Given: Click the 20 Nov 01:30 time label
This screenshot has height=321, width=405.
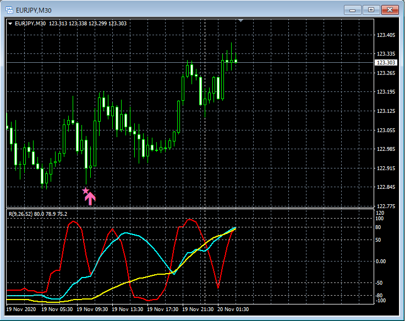Looking at the screenshot, I should (234, 309).
